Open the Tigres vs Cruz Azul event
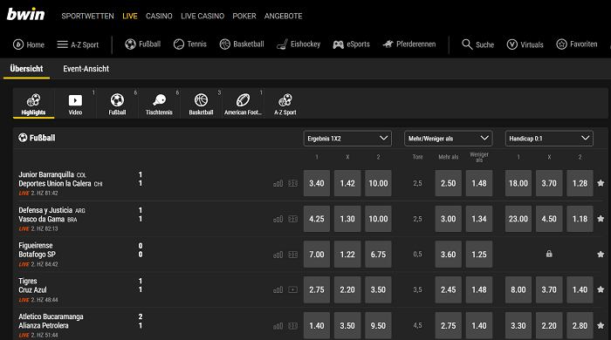 [33, 286]
